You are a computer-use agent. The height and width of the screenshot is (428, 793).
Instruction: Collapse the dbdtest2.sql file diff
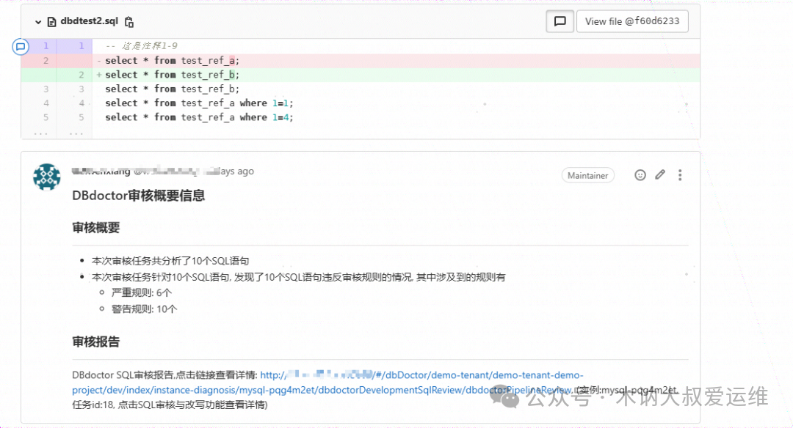pos(38,22)
